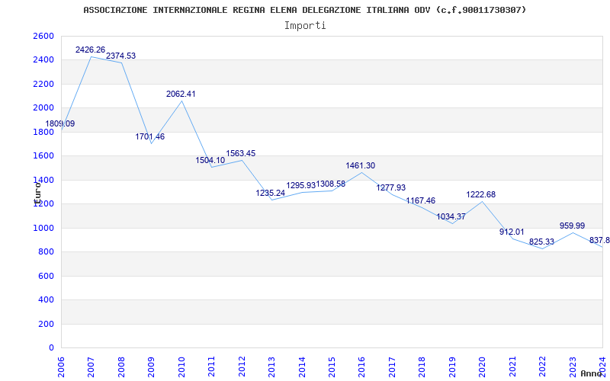Click the 800 y-axis value

[x=46, y=252]
